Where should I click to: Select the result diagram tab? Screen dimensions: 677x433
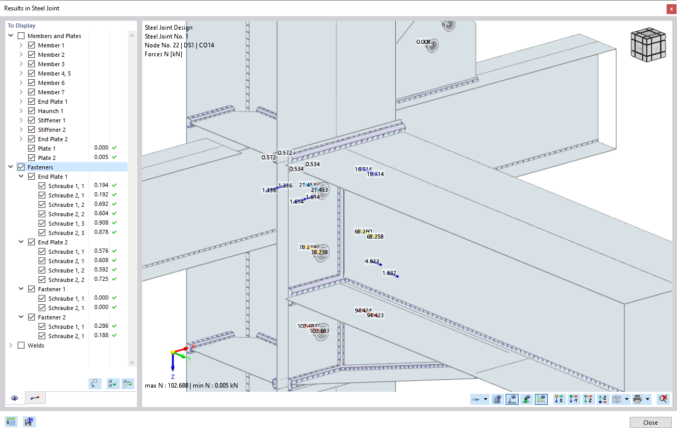(35, 398)
